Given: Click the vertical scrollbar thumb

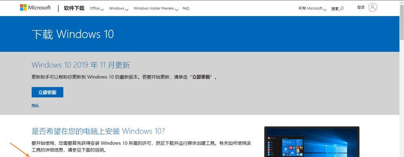Looking at the screenshot, I should (x=402, y=22).
